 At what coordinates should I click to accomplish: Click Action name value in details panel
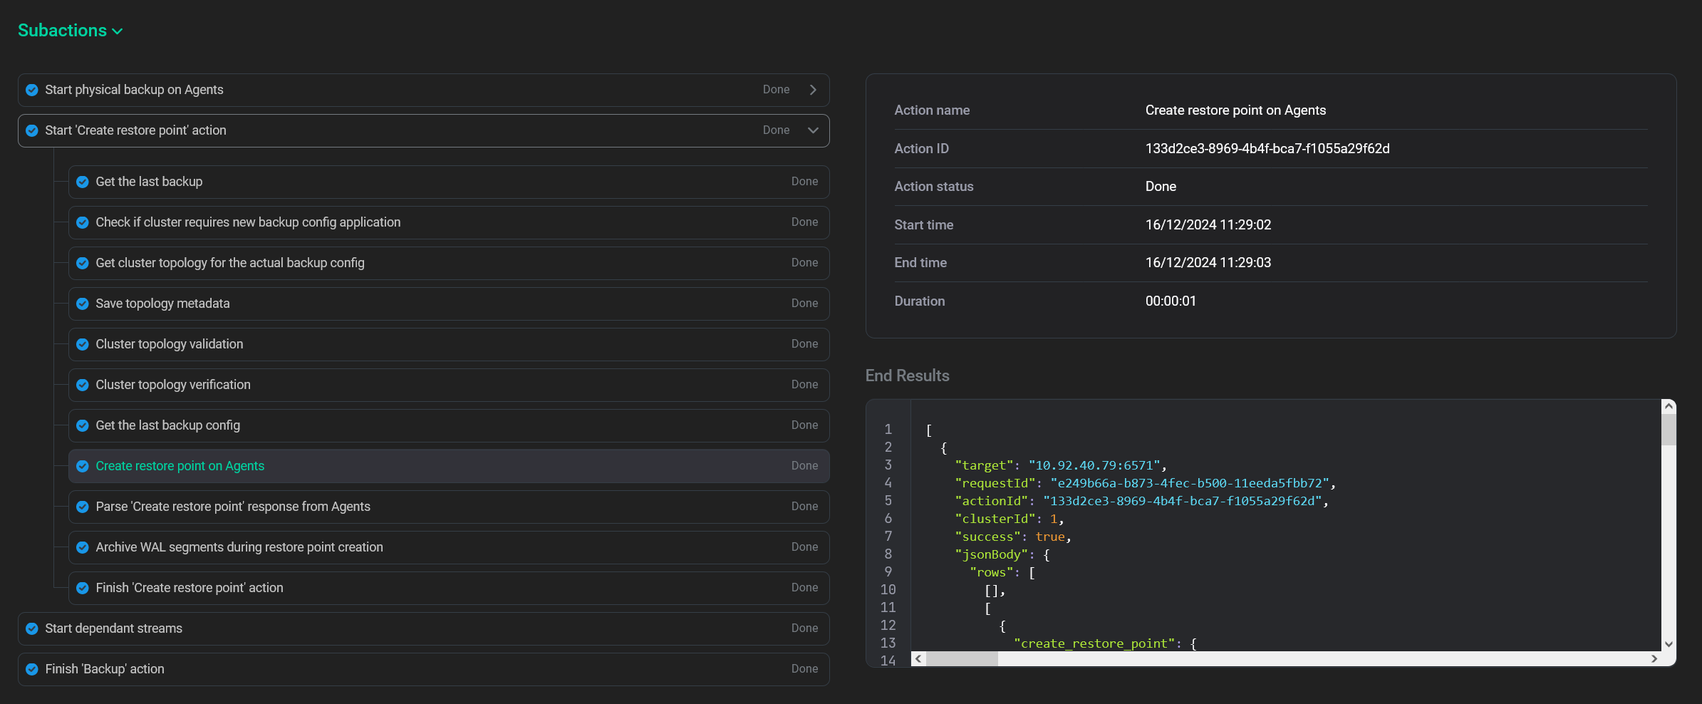click(x=1235, y=110)
